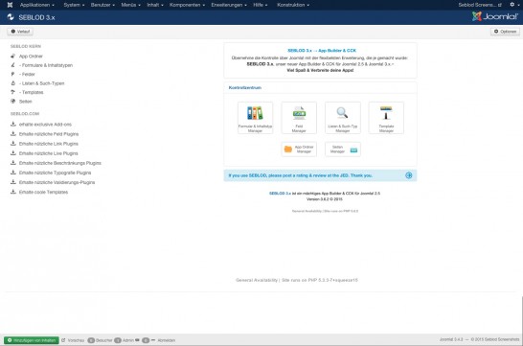Click the Kontrollzentrum panel heading
523x346 pixels.
tap(245, 87)
